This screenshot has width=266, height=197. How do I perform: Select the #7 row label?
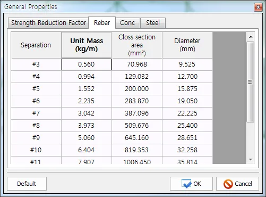point(36,113)
